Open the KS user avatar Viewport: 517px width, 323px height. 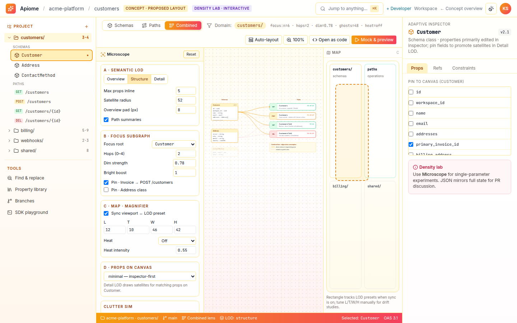(x=506, y=9)
